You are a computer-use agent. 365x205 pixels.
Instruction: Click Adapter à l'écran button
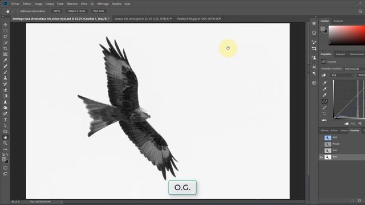[x=76, y=11]
